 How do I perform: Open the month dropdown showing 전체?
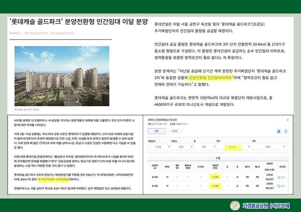point(205,147)
